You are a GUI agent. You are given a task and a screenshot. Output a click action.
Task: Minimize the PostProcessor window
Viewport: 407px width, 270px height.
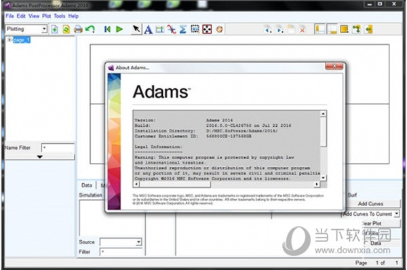pyautogui.click(x=370, y=4)
